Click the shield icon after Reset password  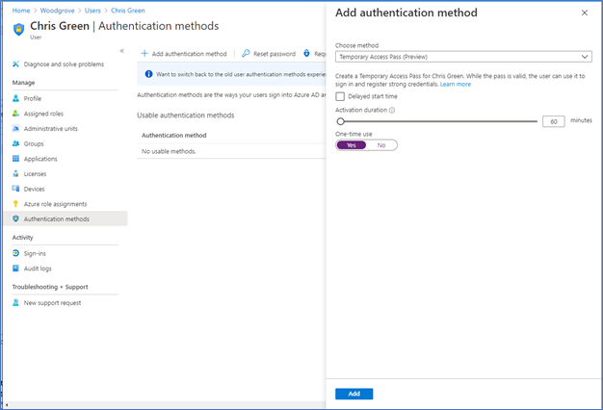click(306, 53)
